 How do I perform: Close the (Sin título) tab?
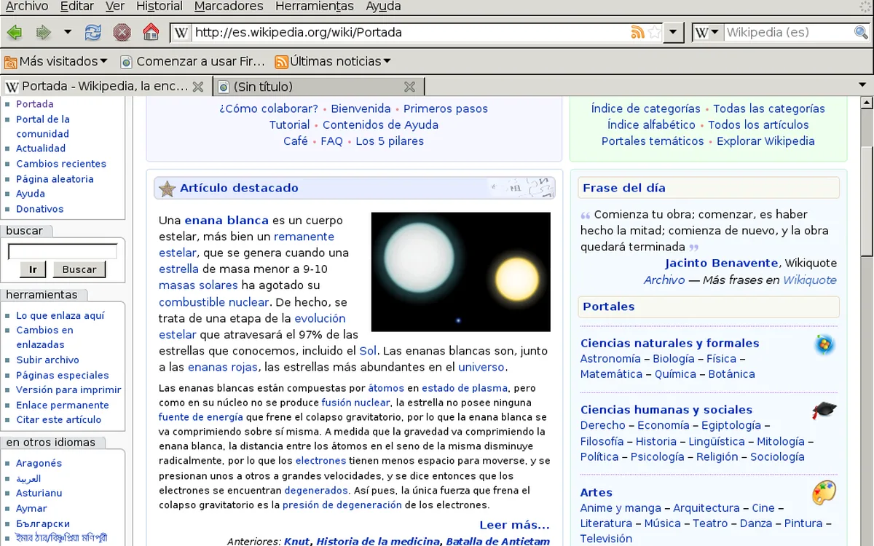(x=409, y=87)
